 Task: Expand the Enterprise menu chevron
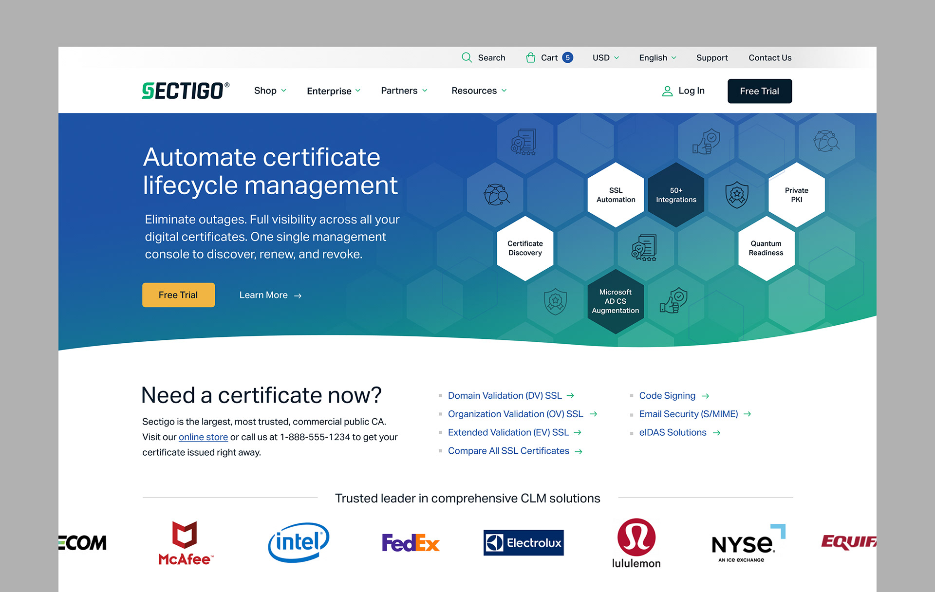(x=358, y=91)
